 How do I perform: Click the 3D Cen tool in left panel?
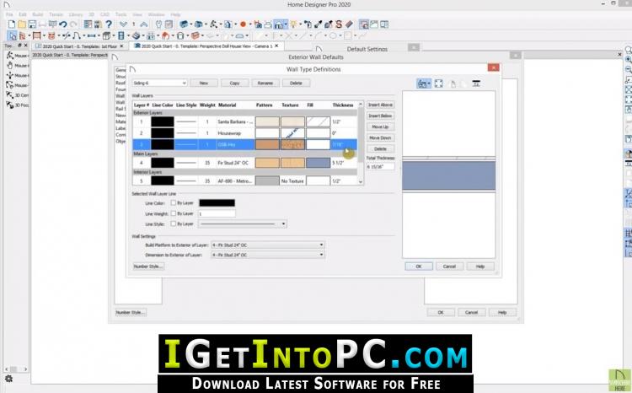click(18, 95)
